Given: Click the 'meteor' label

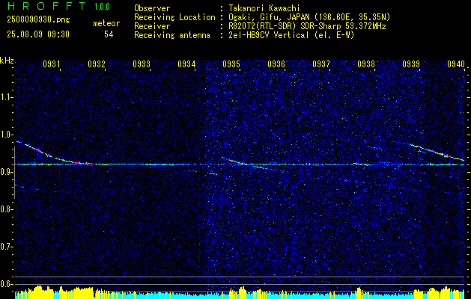Looking at the screenshot, I should coord(106,23).
